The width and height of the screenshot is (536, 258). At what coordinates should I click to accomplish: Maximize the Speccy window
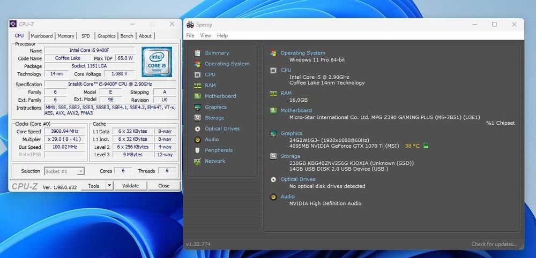coord(494,24)
